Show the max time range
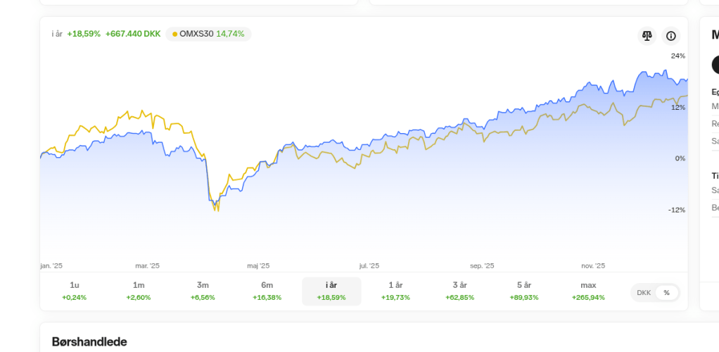 click(588, 291)
